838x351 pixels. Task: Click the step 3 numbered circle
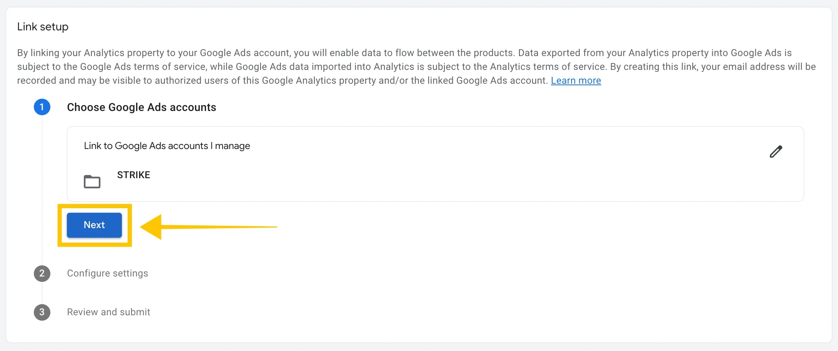42,312
